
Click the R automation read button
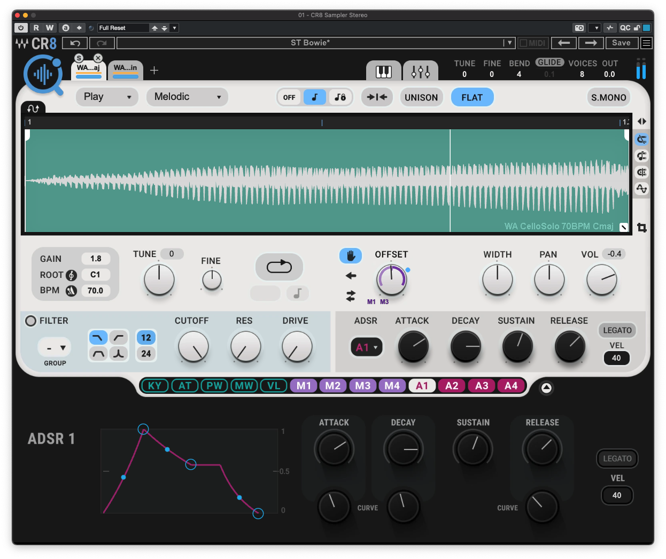click(36, 28)
